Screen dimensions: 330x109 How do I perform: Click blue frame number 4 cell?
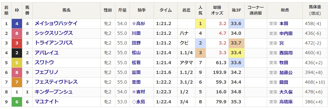(17, 23)
